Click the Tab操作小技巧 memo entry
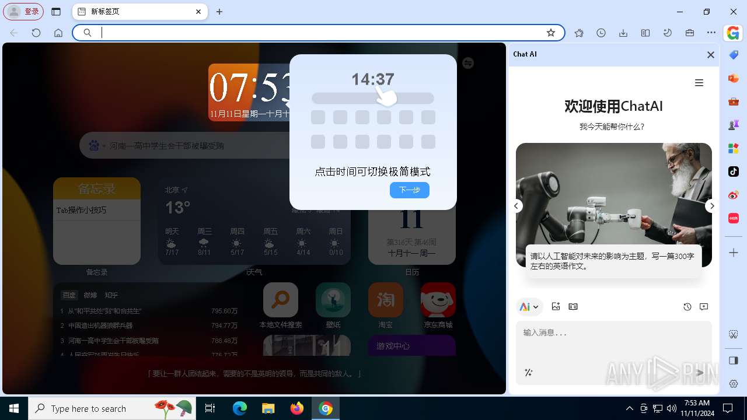Image resolution: width=747 pixels, height=420 pixels. 82,210
